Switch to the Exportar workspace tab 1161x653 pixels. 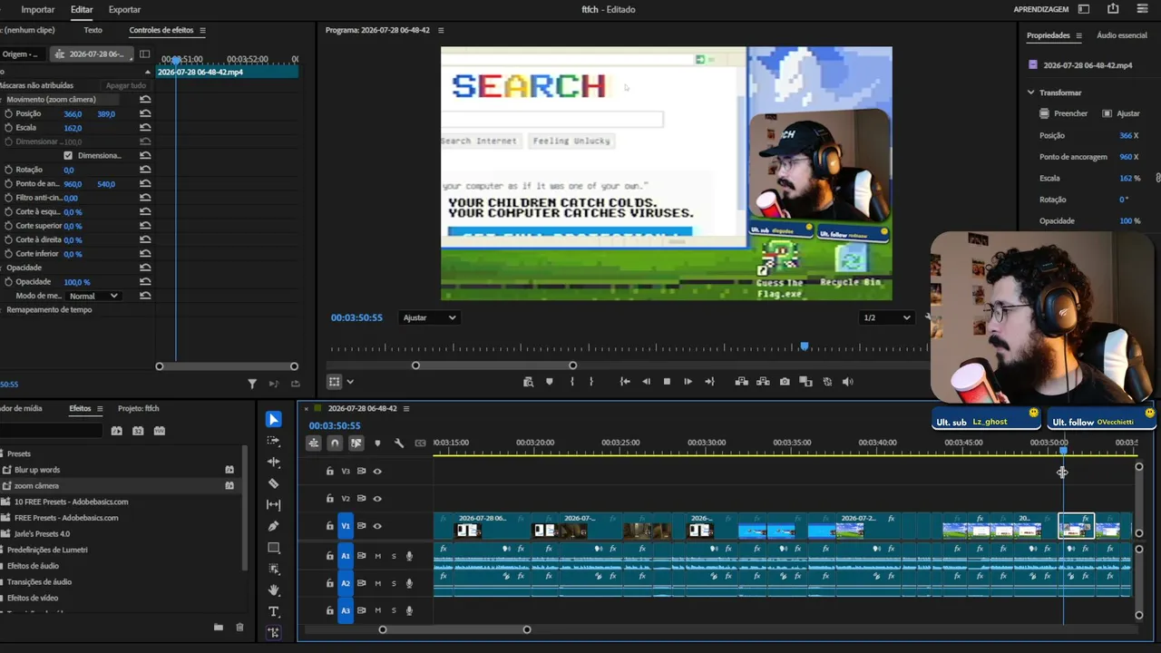(124, 9)
